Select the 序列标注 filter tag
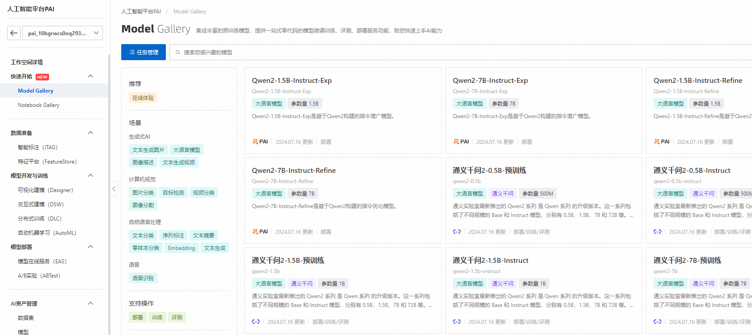The height and width of the screenshot is (335, 752). click(173, 236)
